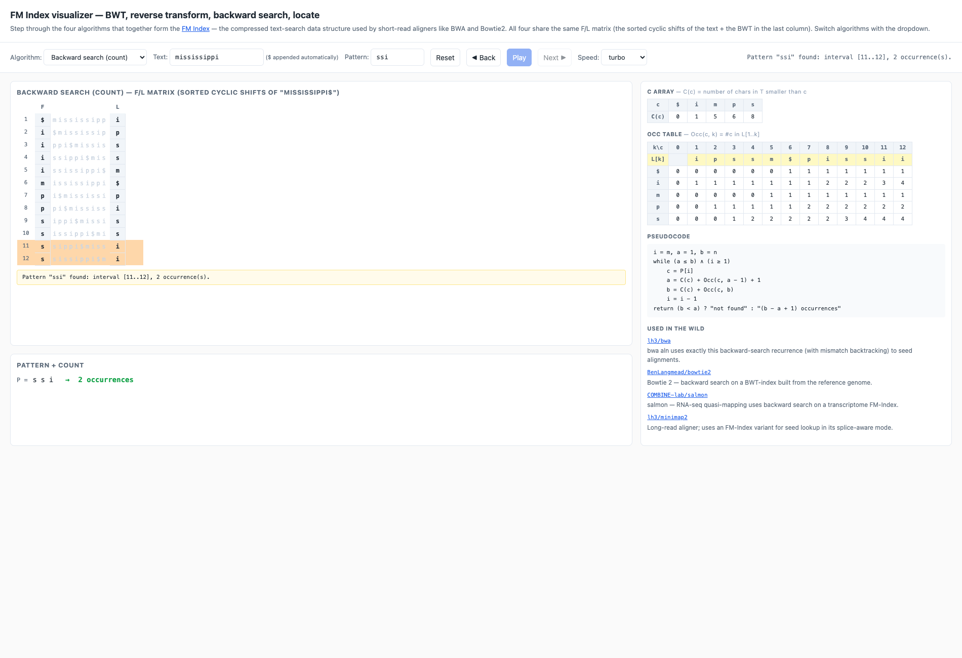Image resolution: width=962 pixels, height=658 pixels.
Task: Click the yellow result message below the matrix
Action: (x=321, y=277)
